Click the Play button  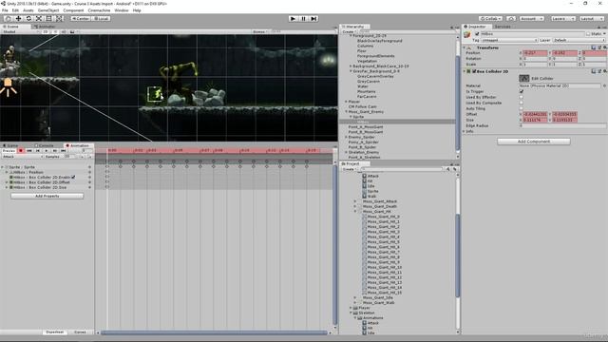[294, 18]
